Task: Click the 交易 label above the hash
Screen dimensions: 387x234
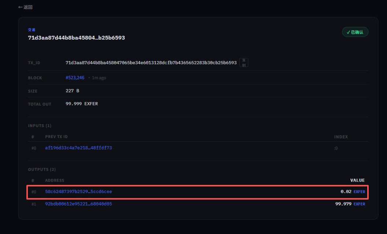Action: [x=32, y=30]
